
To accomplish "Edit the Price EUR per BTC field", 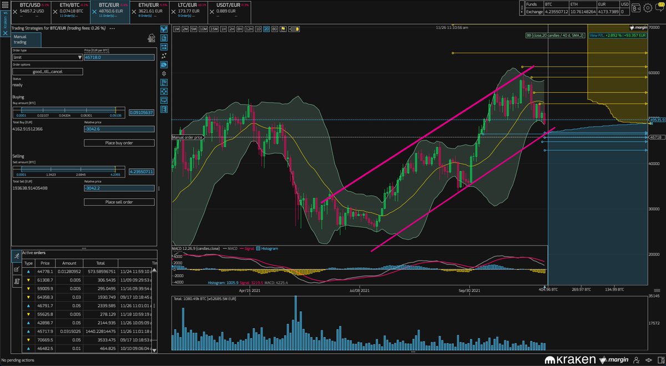I will [119, 57].
